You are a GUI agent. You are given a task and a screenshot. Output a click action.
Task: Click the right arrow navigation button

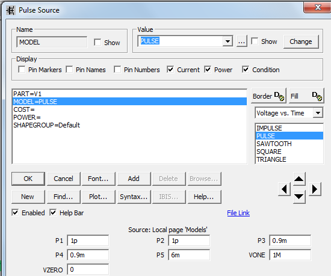315,189
